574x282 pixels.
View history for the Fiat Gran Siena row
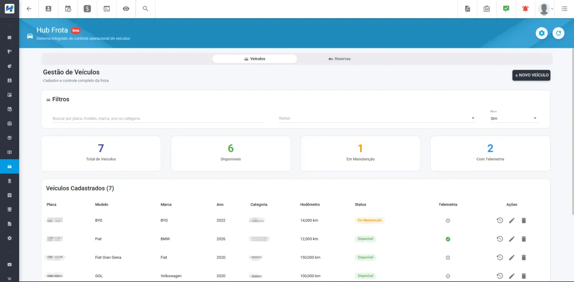pos(500,257)
